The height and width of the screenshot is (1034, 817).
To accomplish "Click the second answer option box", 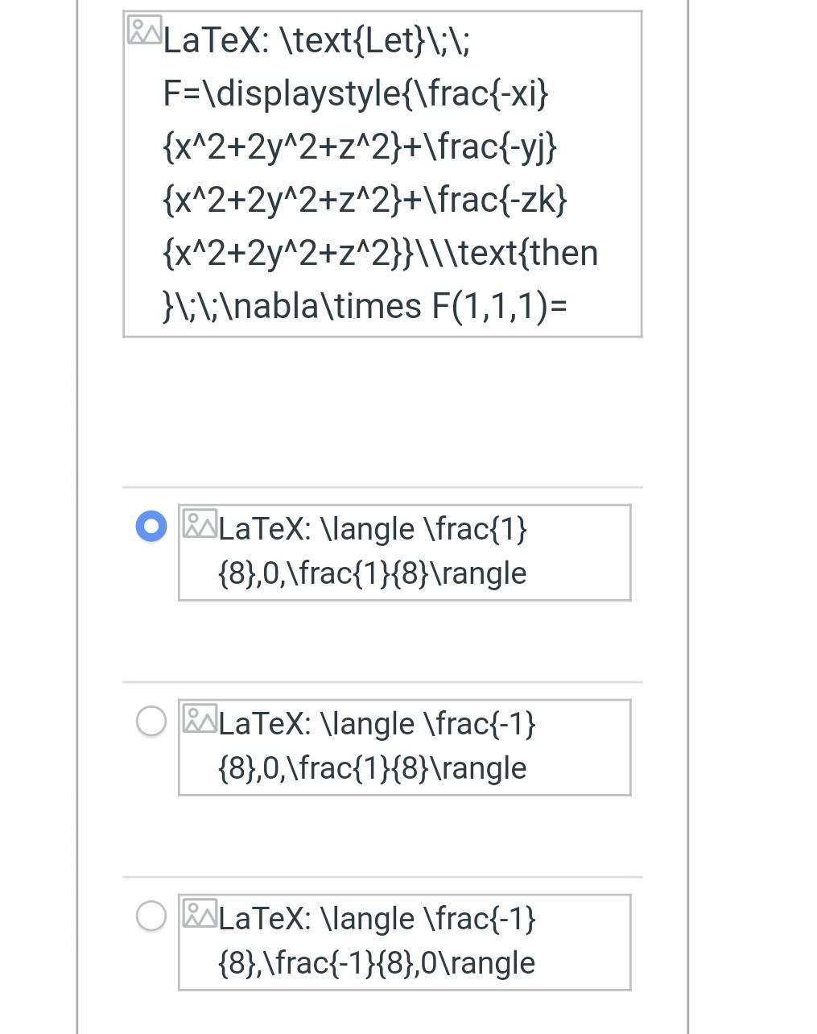I will tap(403, 747).
